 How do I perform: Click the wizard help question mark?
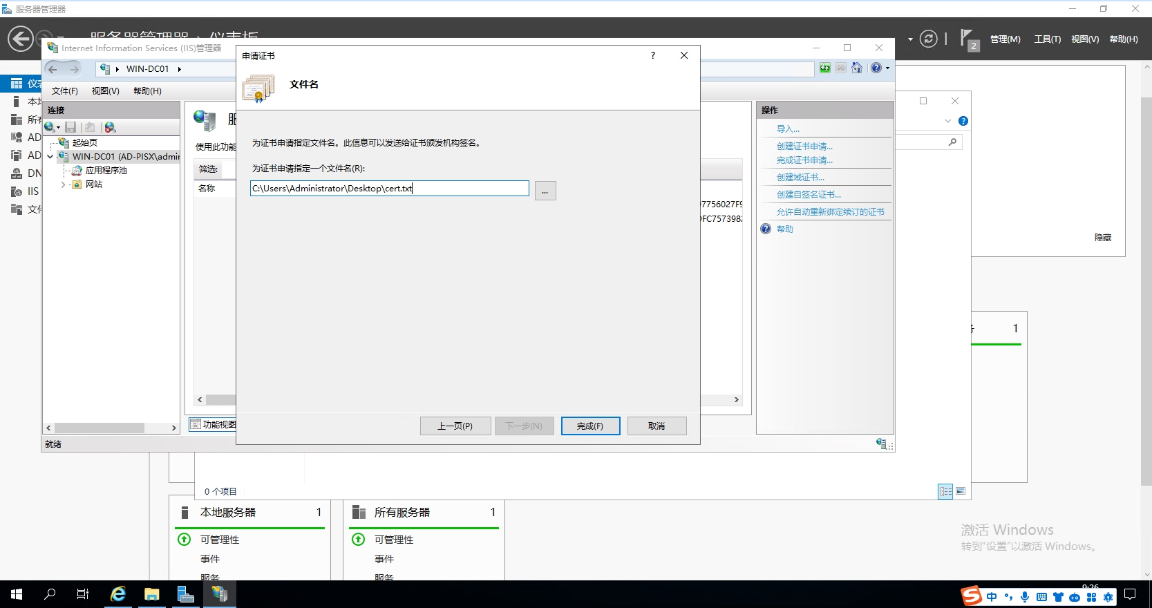pyautogui.click(x=652, y=56)
